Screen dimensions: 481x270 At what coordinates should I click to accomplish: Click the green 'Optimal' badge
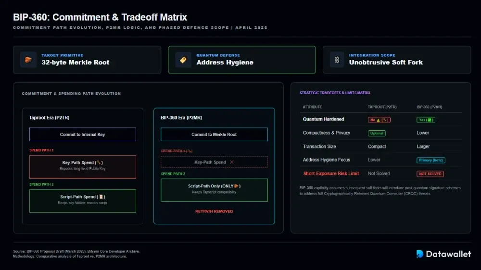point(377,133)
